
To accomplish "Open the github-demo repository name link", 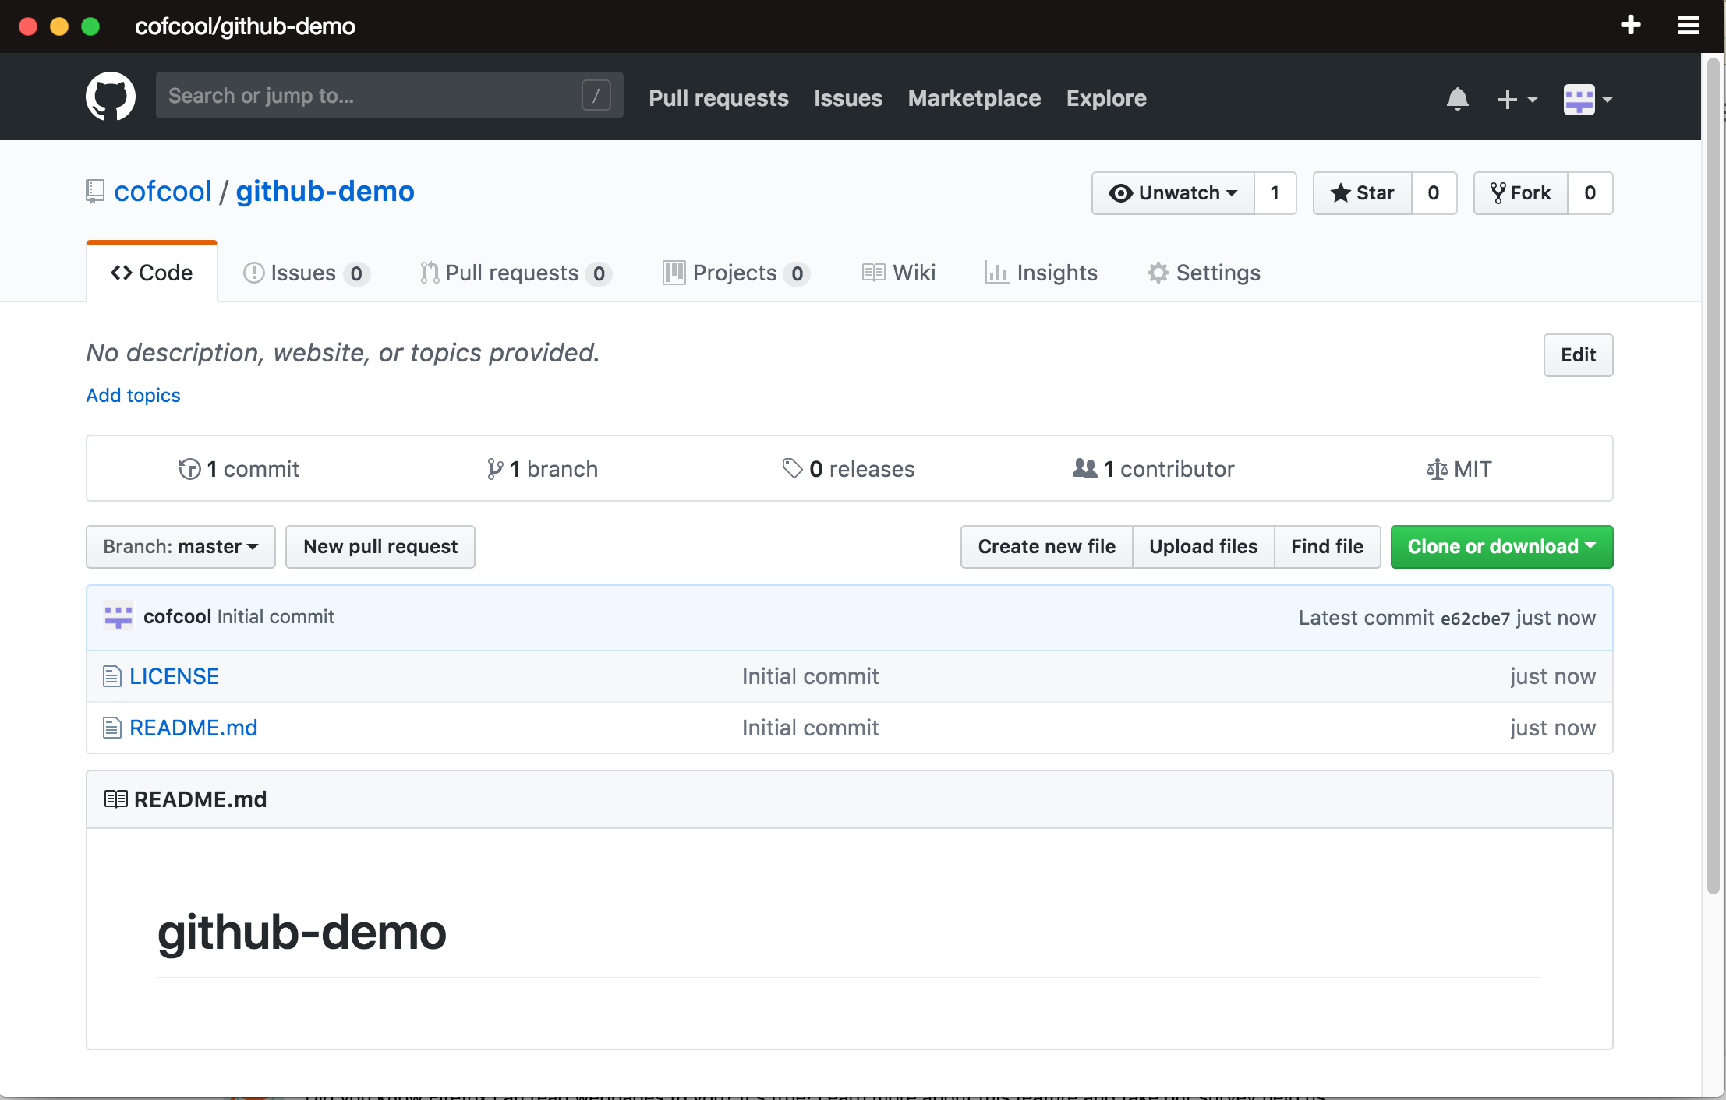I will [325, 192].
